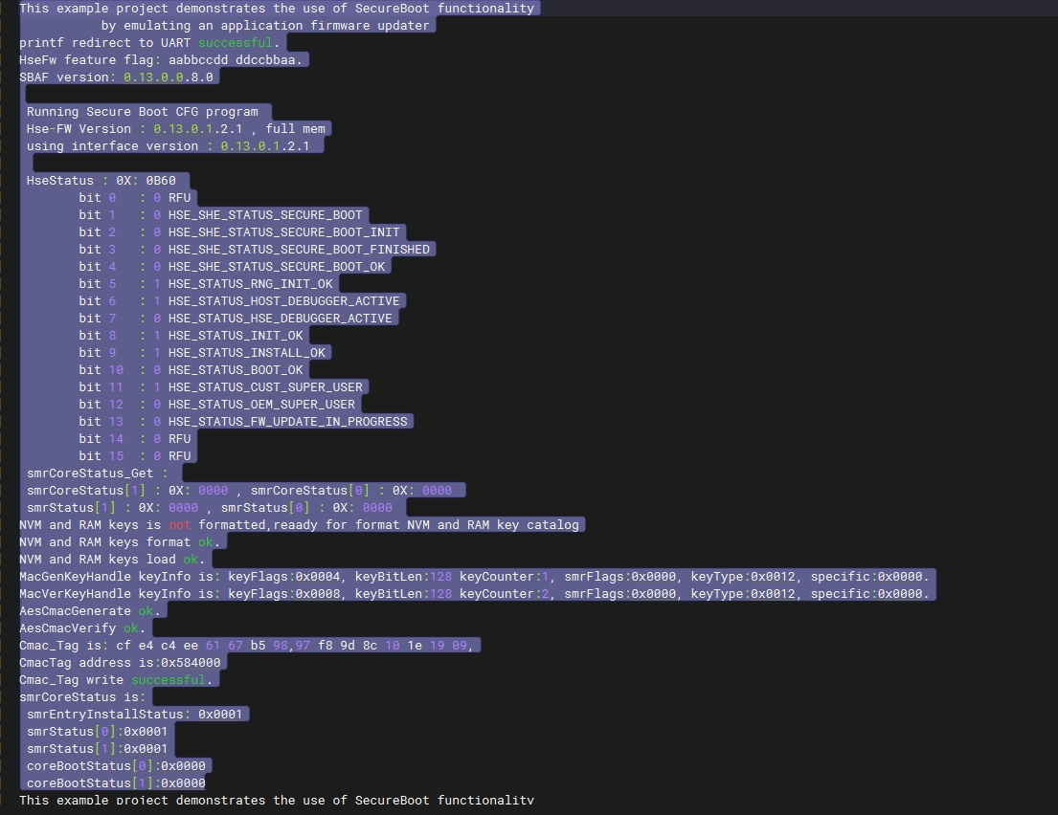Select the coreBootStatus[0] entry
Screen dimensions: 1058x815
tap(115, 765)
